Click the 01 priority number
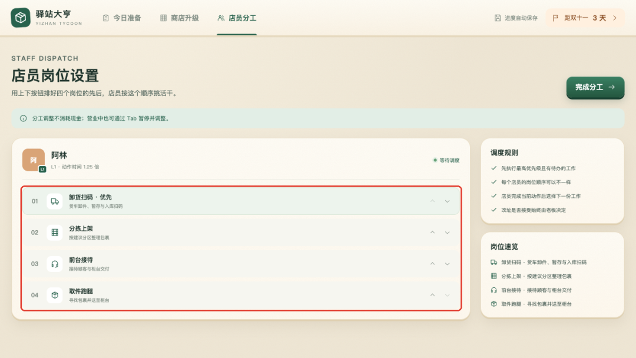Screen dimensions: 636x358 tap(35, 201)
